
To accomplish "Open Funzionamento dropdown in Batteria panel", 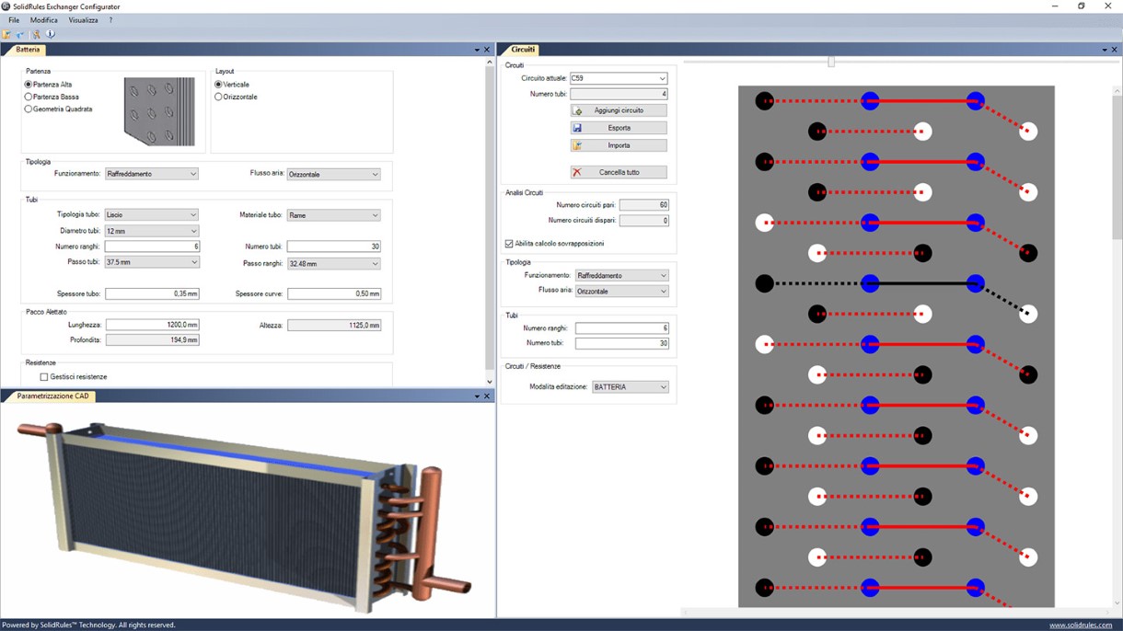I will [x=152, y=174].
